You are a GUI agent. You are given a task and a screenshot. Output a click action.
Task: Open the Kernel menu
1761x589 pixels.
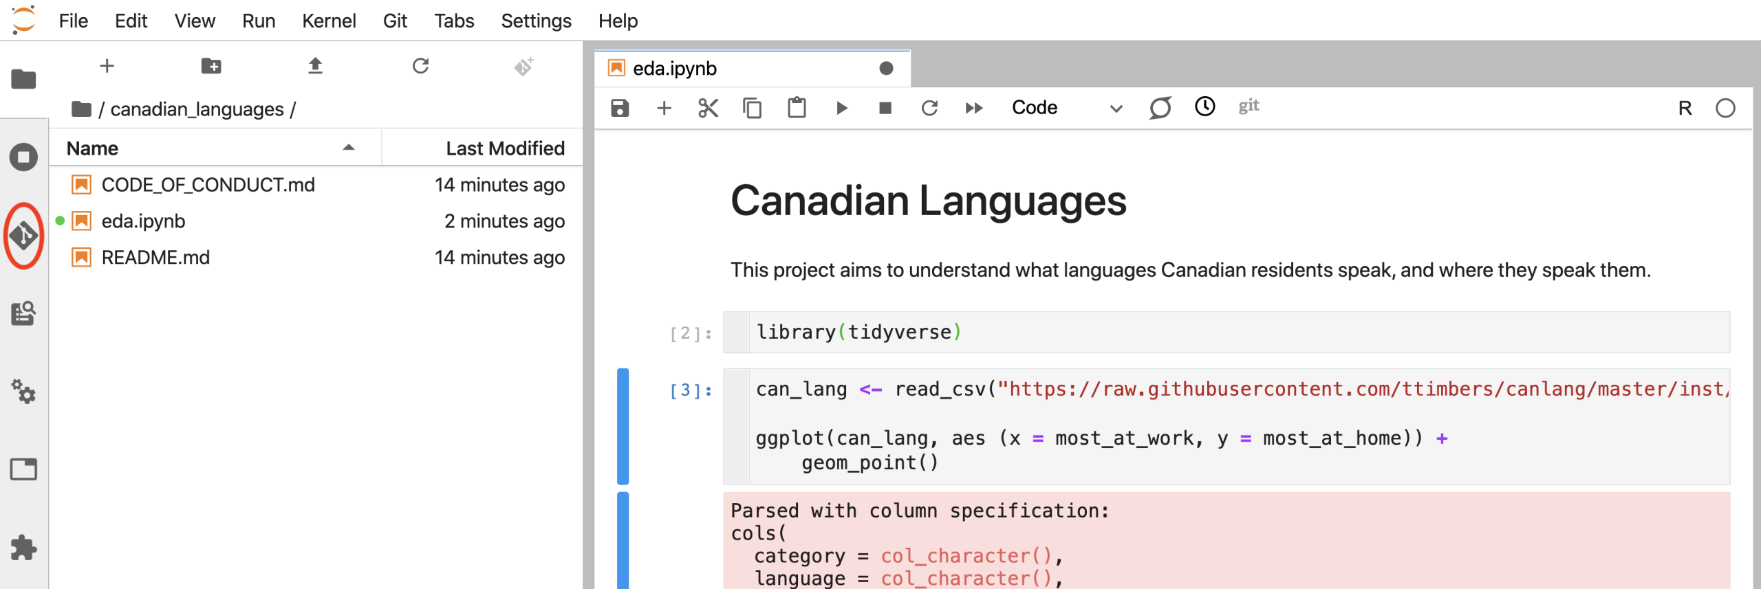click(x=329, y=21)
